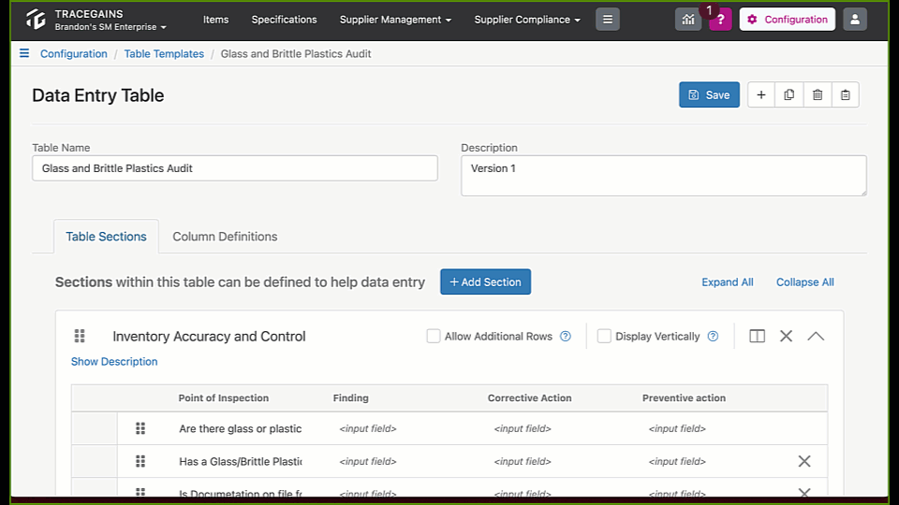Open the user profile icon

tap(855, 20)
